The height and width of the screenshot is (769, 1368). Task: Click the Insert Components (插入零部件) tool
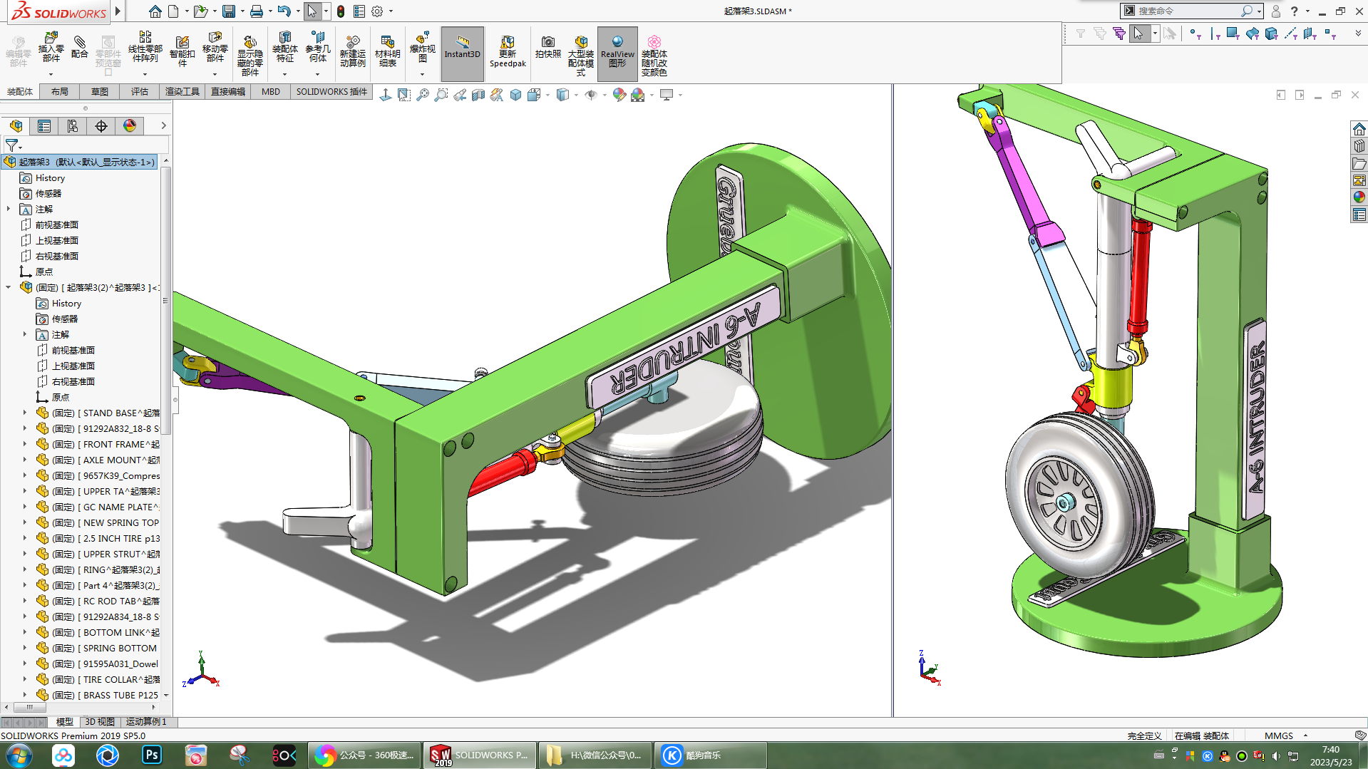(51, 47)
